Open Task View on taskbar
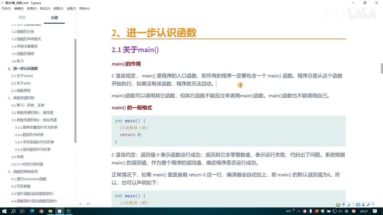Viewport: 383px width, 215px height. 22,211
